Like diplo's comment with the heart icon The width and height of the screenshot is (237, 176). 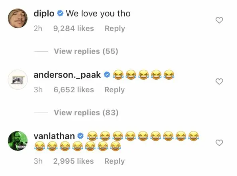[x=219, y=20]
